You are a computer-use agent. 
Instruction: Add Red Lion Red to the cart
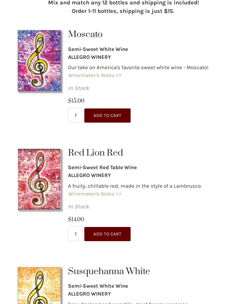107,234
